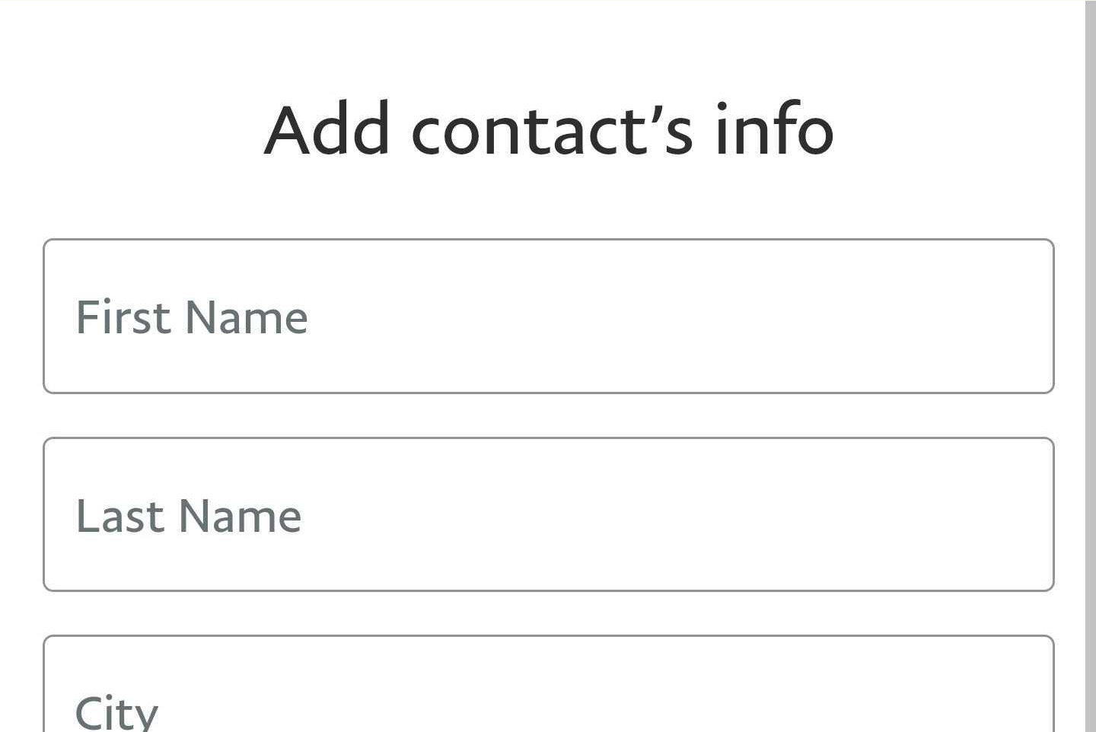Screen dimensions: 1096x732
Task: Tap the first field of the contact form
Action: (x=548, y=316)
